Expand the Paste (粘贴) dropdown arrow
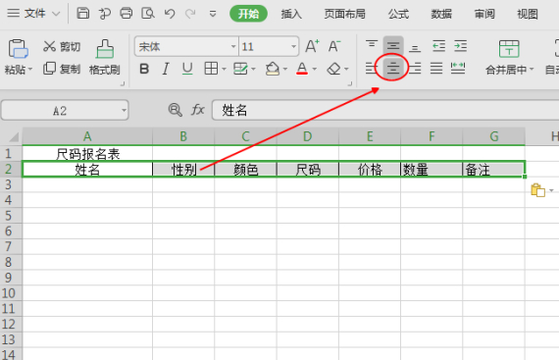559x360 pixels. point(30,69)
